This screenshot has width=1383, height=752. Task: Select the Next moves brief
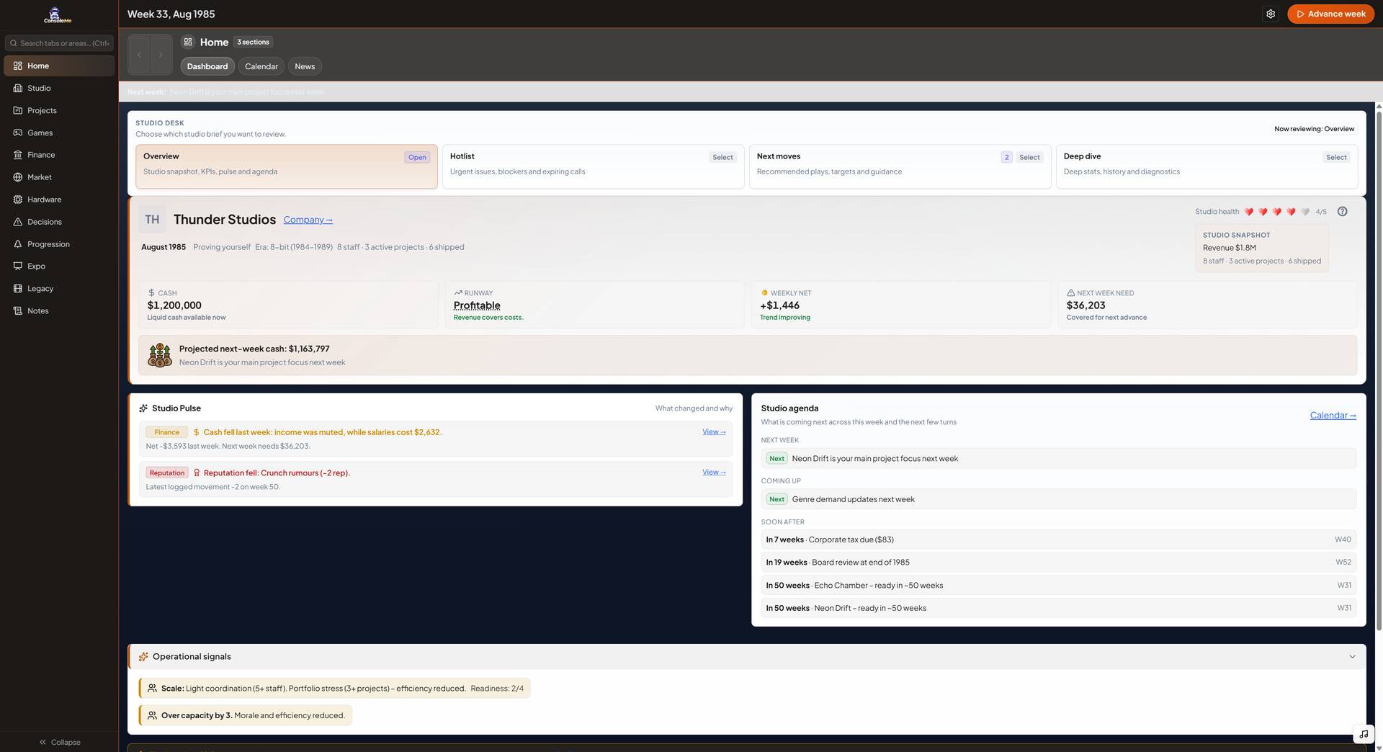pos(1029,158)
